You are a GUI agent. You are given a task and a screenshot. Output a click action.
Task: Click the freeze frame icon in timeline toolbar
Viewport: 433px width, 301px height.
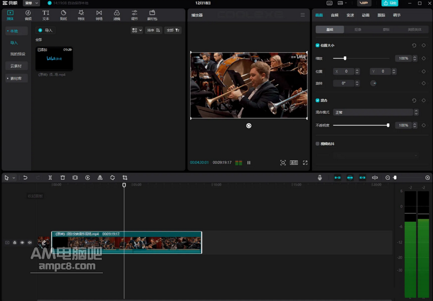tap(75, 178)
